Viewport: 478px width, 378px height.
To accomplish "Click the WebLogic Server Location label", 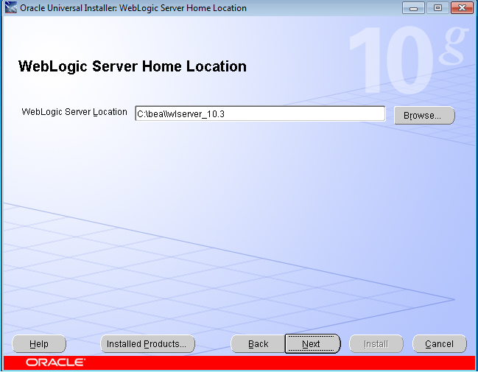I will (74, 112).
